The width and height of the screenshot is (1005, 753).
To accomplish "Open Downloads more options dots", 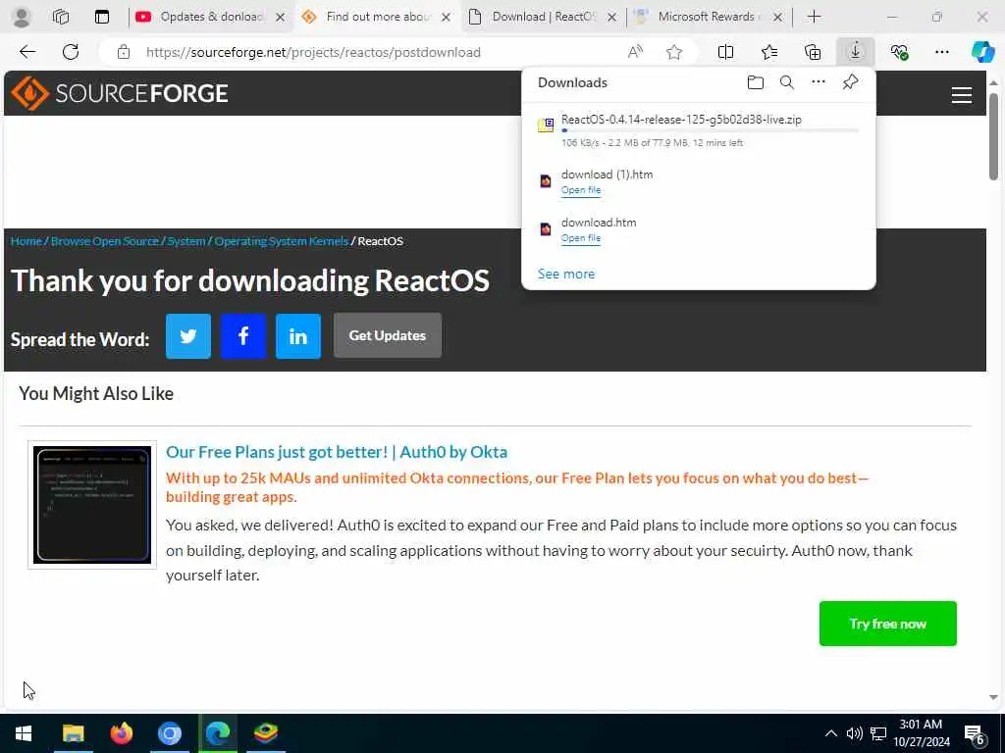I will coord(819,82).
